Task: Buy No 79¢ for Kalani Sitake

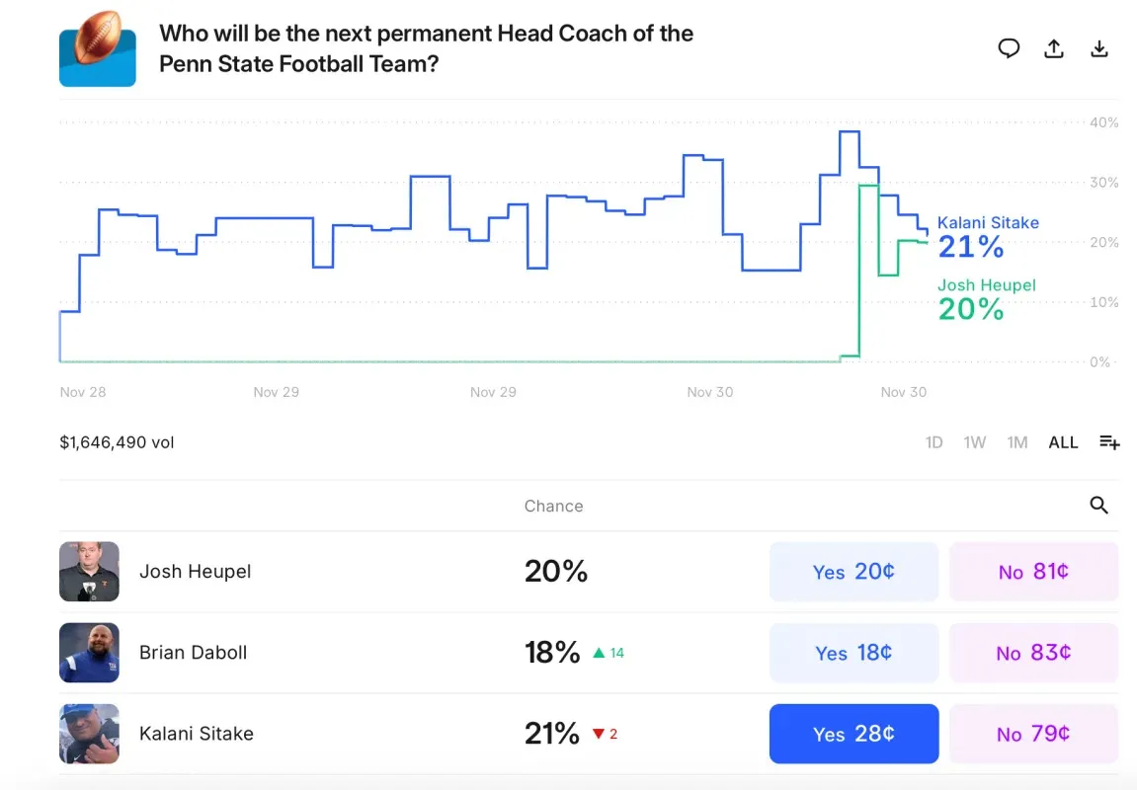Action: click(1033, 734)
